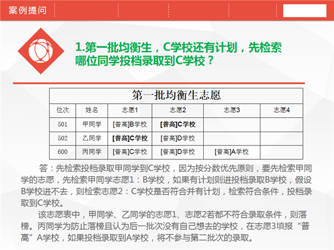Click the 志愿2 column header

pyautogui.click(x=178, y=110)
